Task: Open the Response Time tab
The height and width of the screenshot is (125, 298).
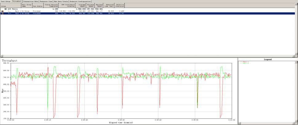Action: 46,1
